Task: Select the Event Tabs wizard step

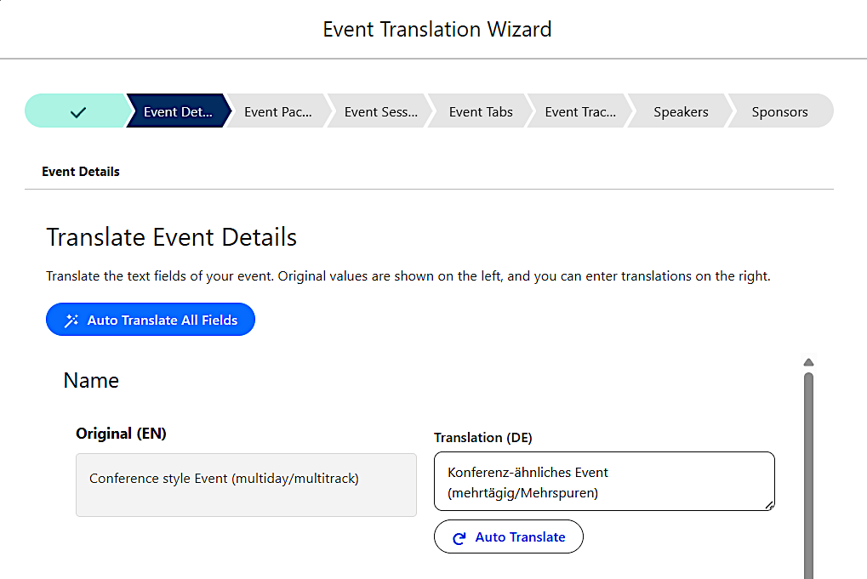Action: tap(481, 111)
